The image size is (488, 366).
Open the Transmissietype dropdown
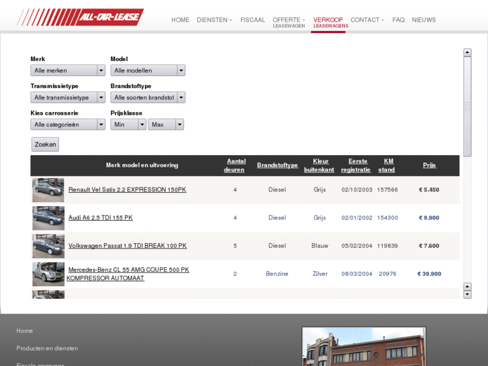(x=68, y=97)
